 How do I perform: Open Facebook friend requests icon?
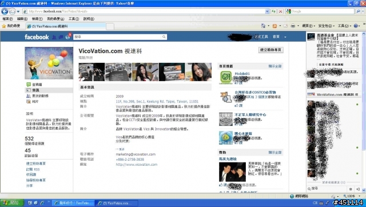54,37
